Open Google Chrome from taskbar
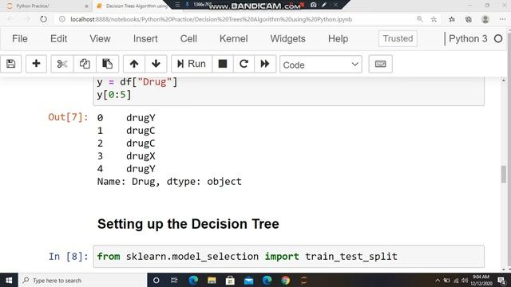The height and width of the screenshot is (287, 511). [286, 280]
